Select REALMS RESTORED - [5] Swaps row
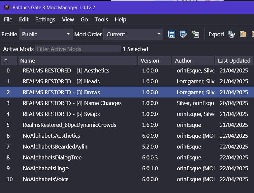Viewport: 254px width, 193px height. tap(127, 114)
